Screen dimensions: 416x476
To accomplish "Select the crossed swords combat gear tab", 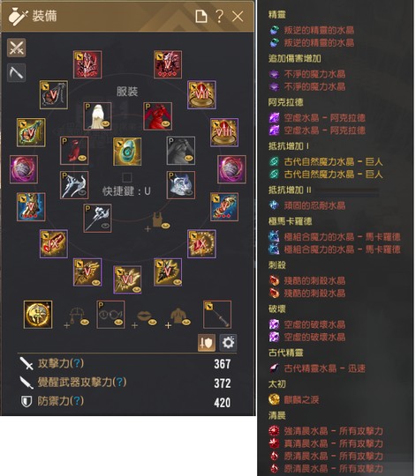I will (17, 48).
